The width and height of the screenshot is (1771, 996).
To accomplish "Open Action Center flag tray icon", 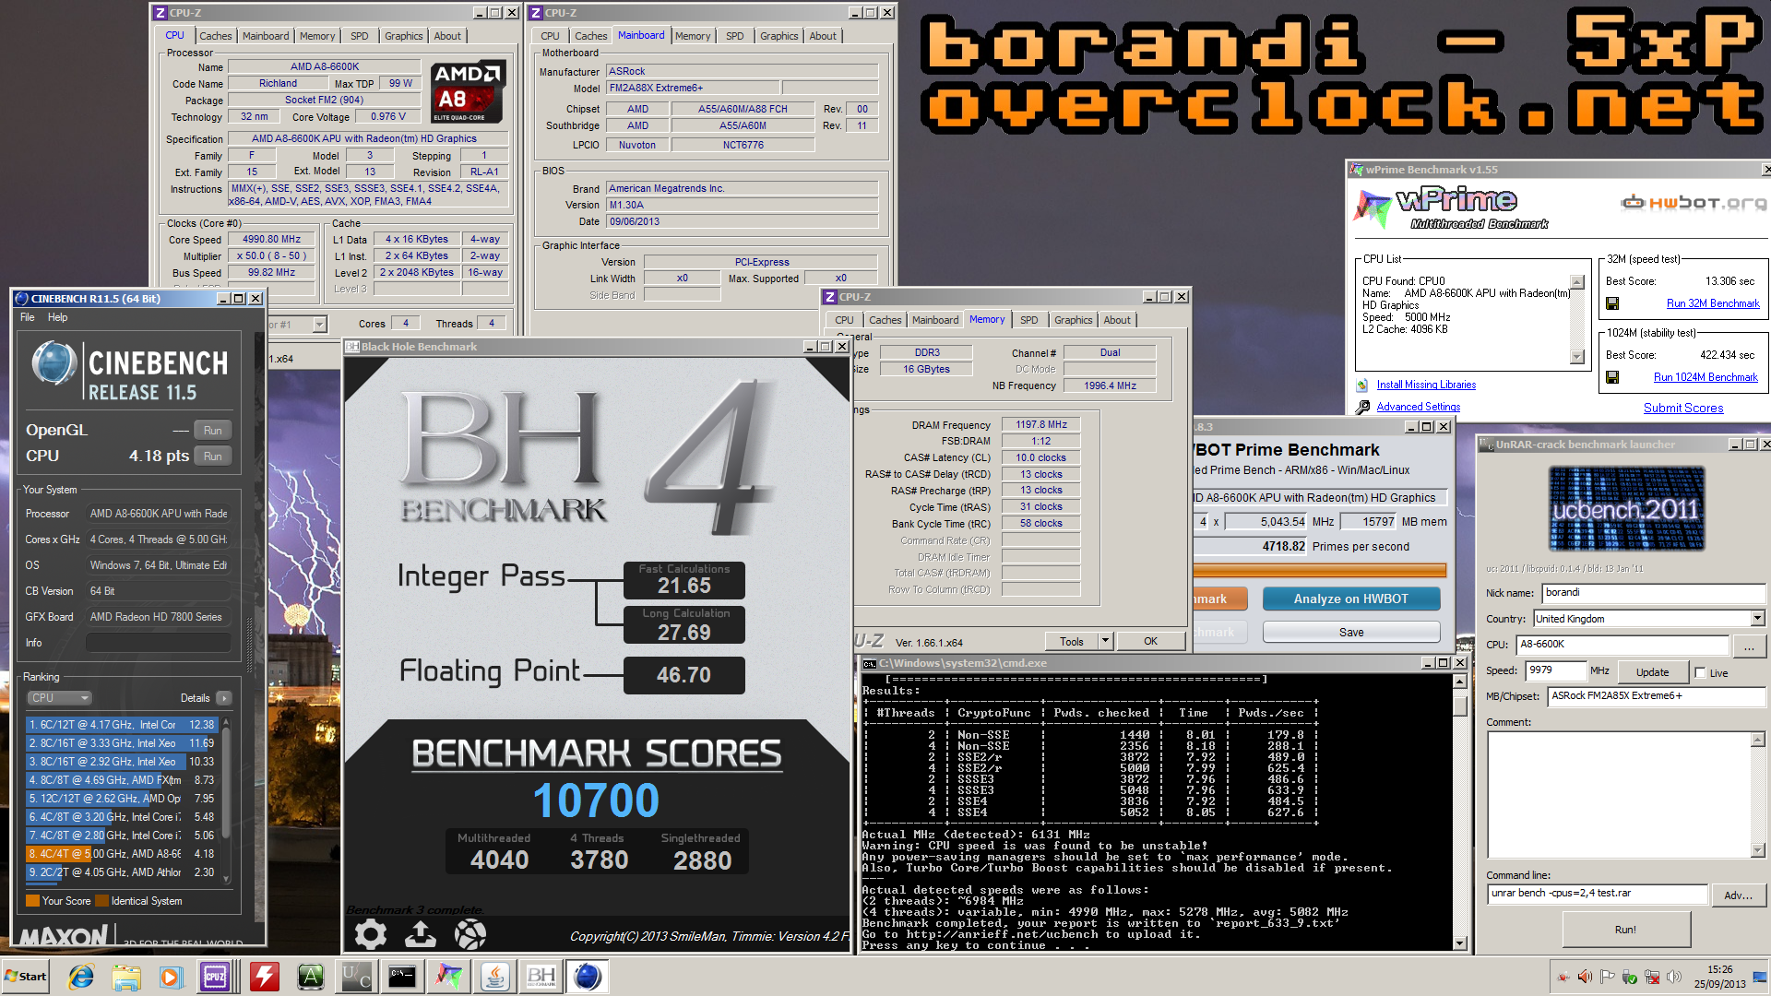I will (x=1607, y=977).
